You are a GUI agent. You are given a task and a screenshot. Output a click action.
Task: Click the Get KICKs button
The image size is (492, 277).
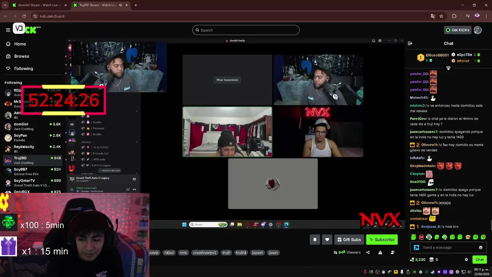click(457, 30)
